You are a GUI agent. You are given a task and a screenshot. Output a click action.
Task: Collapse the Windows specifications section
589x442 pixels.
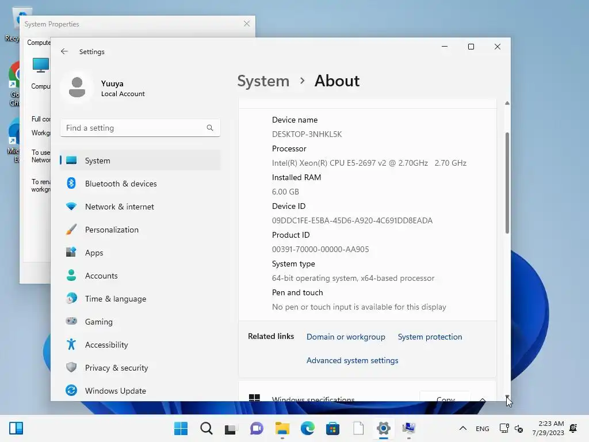point(483,399)
